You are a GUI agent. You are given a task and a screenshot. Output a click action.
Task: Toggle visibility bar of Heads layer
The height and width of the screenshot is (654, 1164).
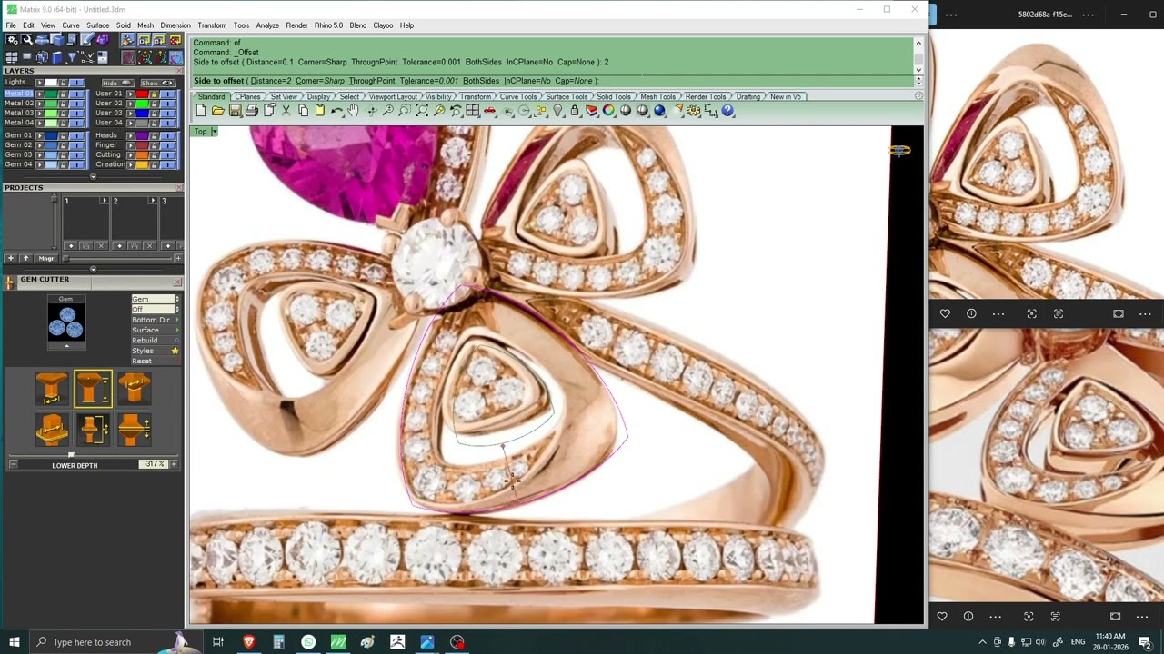click(167, 135)
